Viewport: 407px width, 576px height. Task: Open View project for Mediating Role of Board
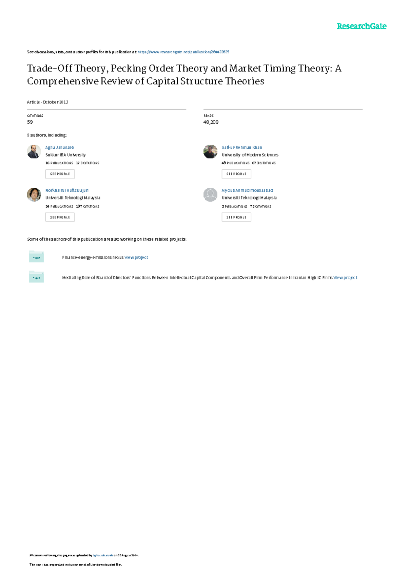pos(345,278)
